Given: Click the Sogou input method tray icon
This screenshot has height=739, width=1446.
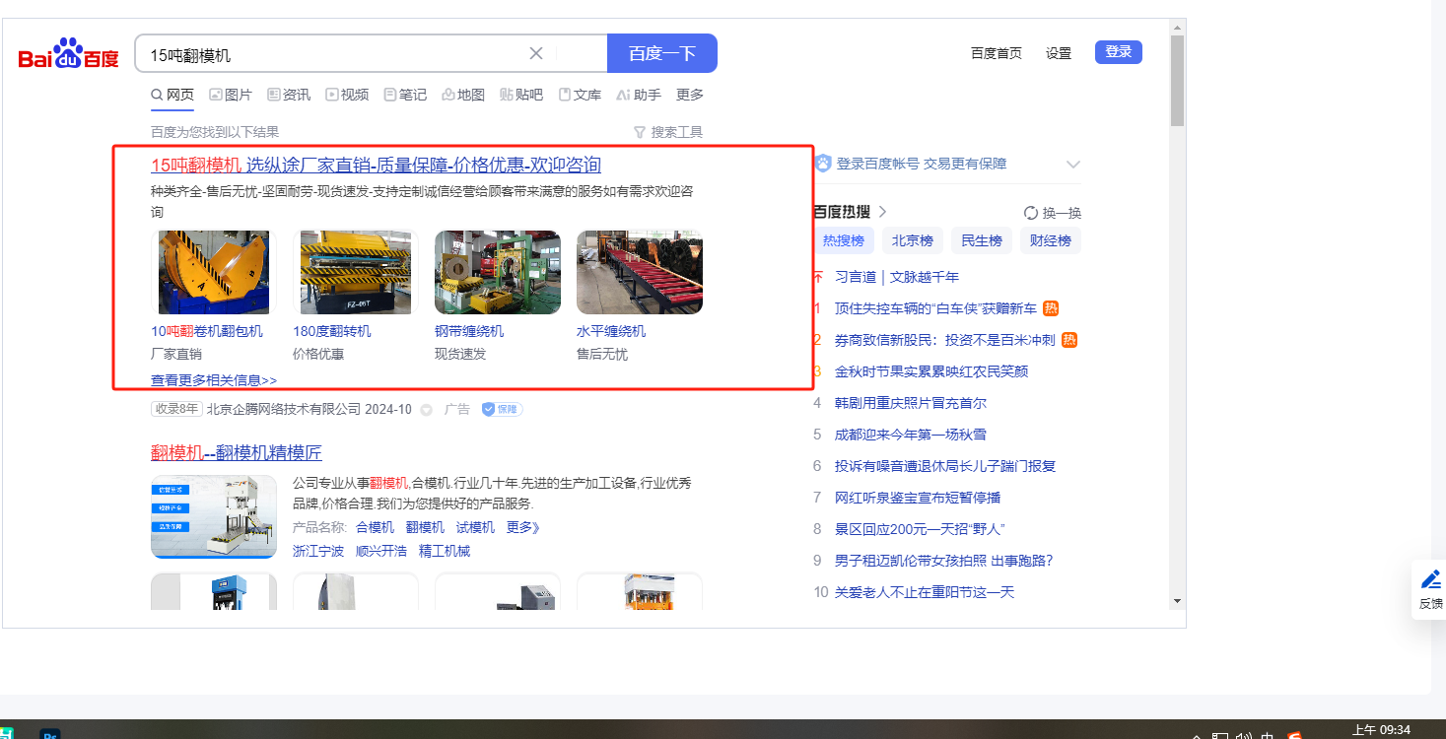Looking at the screenshot, I should [x=1295, y=735].
